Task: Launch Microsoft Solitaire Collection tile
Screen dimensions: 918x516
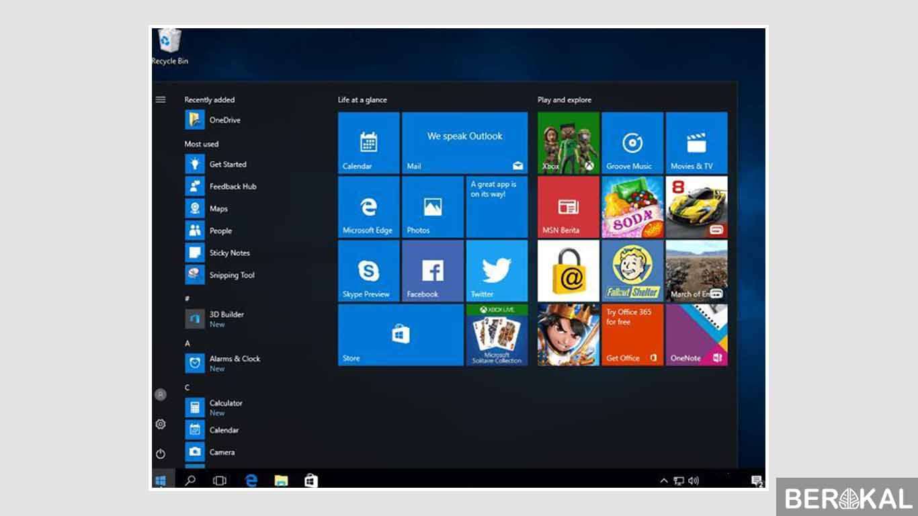Action: point(497,335)
